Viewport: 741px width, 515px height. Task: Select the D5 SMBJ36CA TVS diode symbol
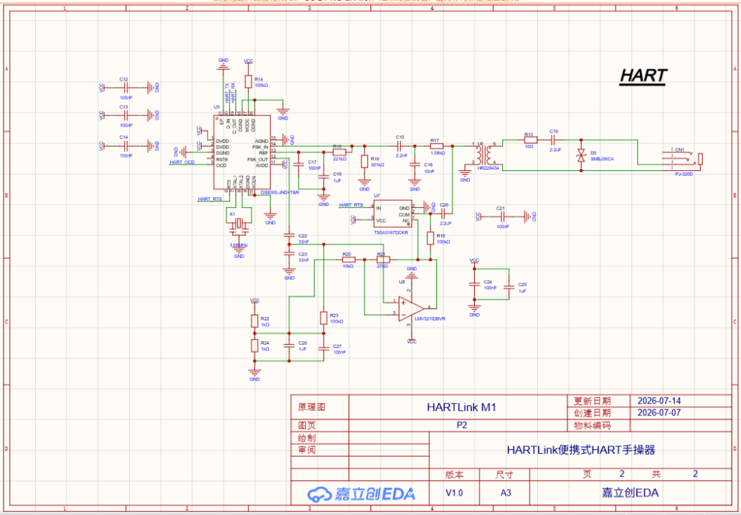click(581, 155)
